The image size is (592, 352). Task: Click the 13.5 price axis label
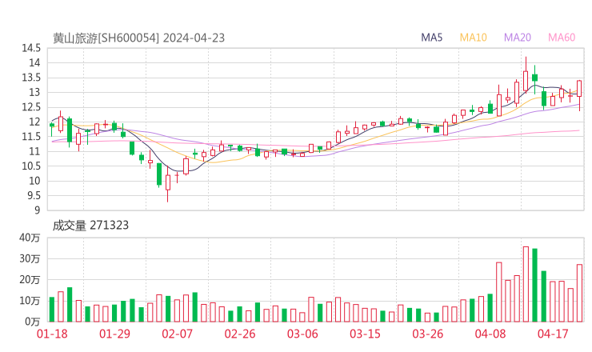31,78
